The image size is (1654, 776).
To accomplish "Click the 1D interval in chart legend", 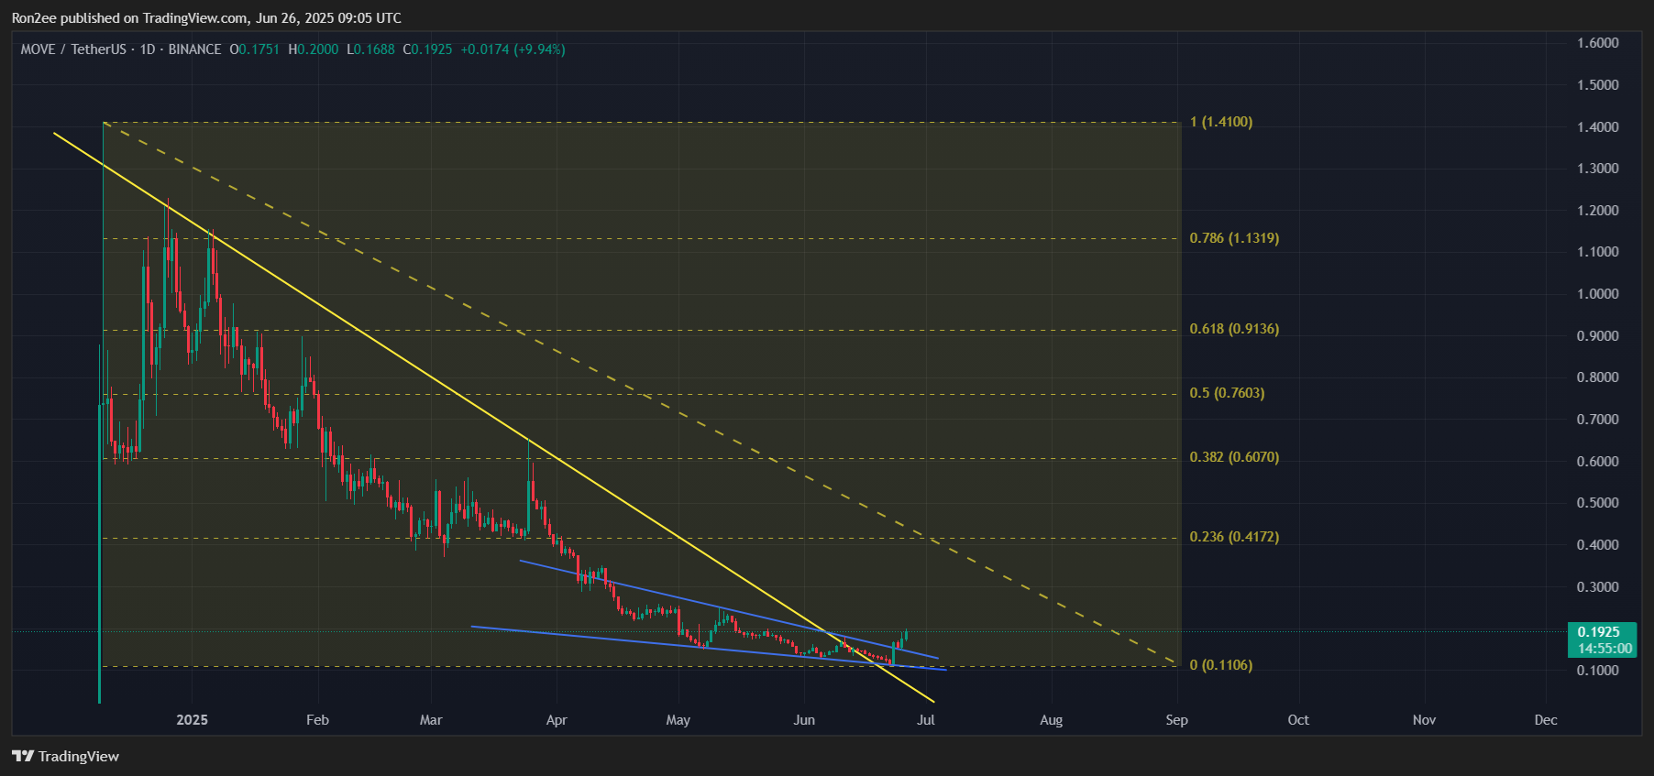I will pos(147,49).
